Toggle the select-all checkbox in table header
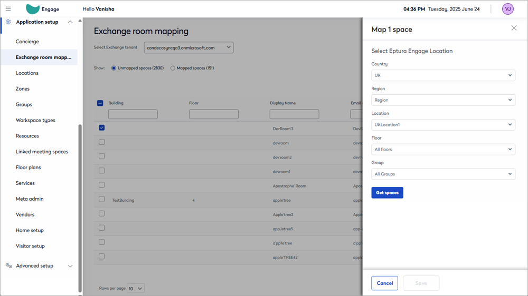This screenshot has height=296, width=528. coord(100,103)
